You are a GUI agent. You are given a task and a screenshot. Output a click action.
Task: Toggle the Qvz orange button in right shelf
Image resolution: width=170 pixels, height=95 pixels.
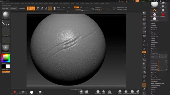click(144, 52)
